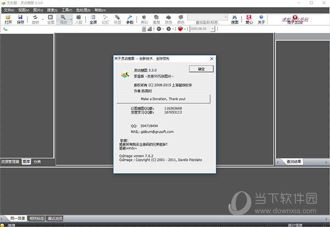Viewport: 330px width, 227px height.
Task: Click the green phone icon
Action: (5, 29)
